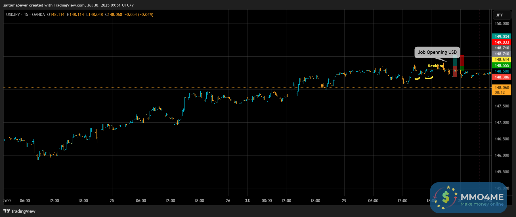Select the green 148.555 price tag
The image size is (516, 217).
click(502, 65)
